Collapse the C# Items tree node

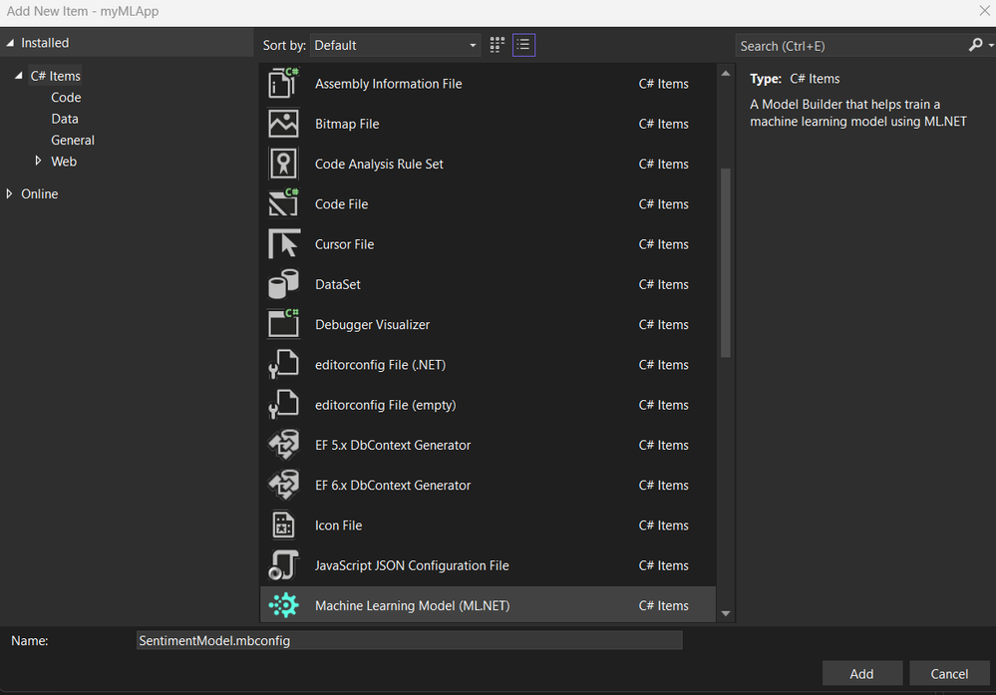[x=18, y=75]
